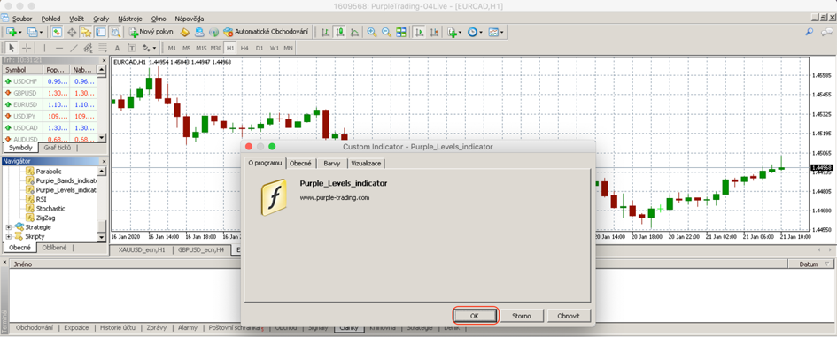This screenshot has width=837, height=337.
Task: Open the periodicity clock dropdown arrow
Action: tap(481, 32)
